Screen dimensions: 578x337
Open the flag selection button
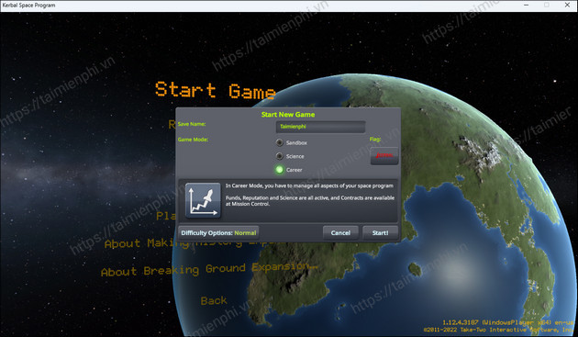coord(384,155)
